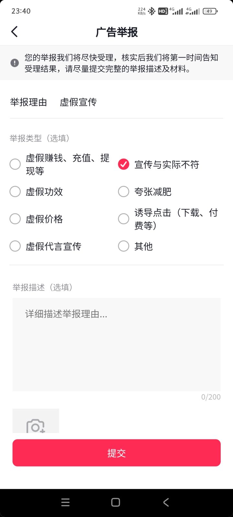Tap the back arrow in header
Screen dimensions: 233x517
tap(15, 32)
